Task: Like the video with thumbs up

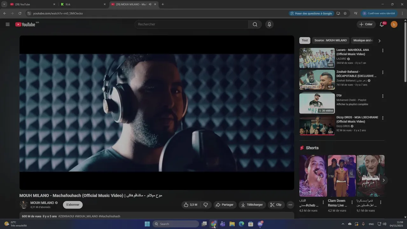Action: 190,205
